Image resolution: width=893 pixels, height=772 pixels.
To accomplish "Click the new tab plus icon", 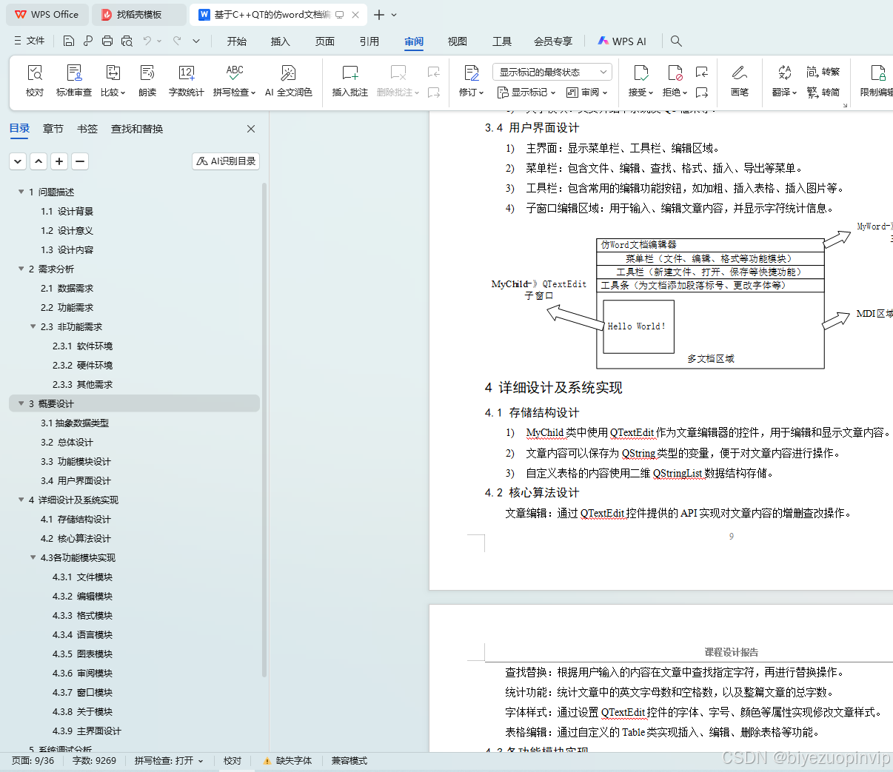I will 379,15.
